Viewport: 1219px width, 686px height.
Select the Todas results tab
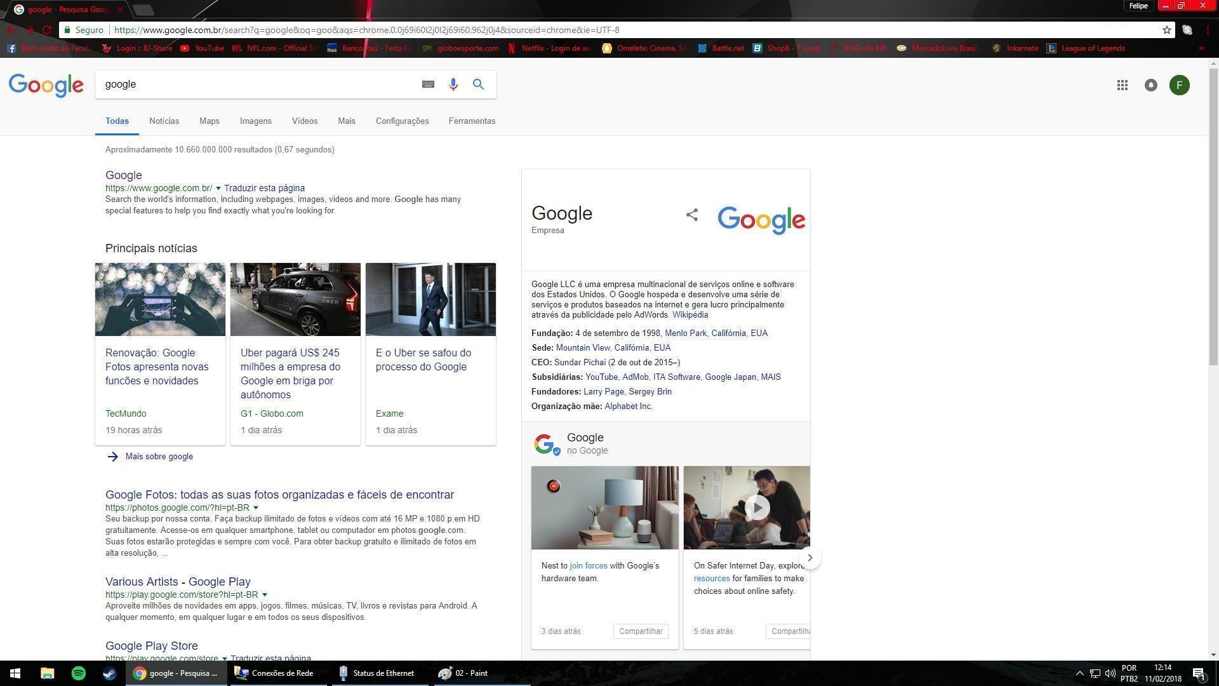[117, 121]
